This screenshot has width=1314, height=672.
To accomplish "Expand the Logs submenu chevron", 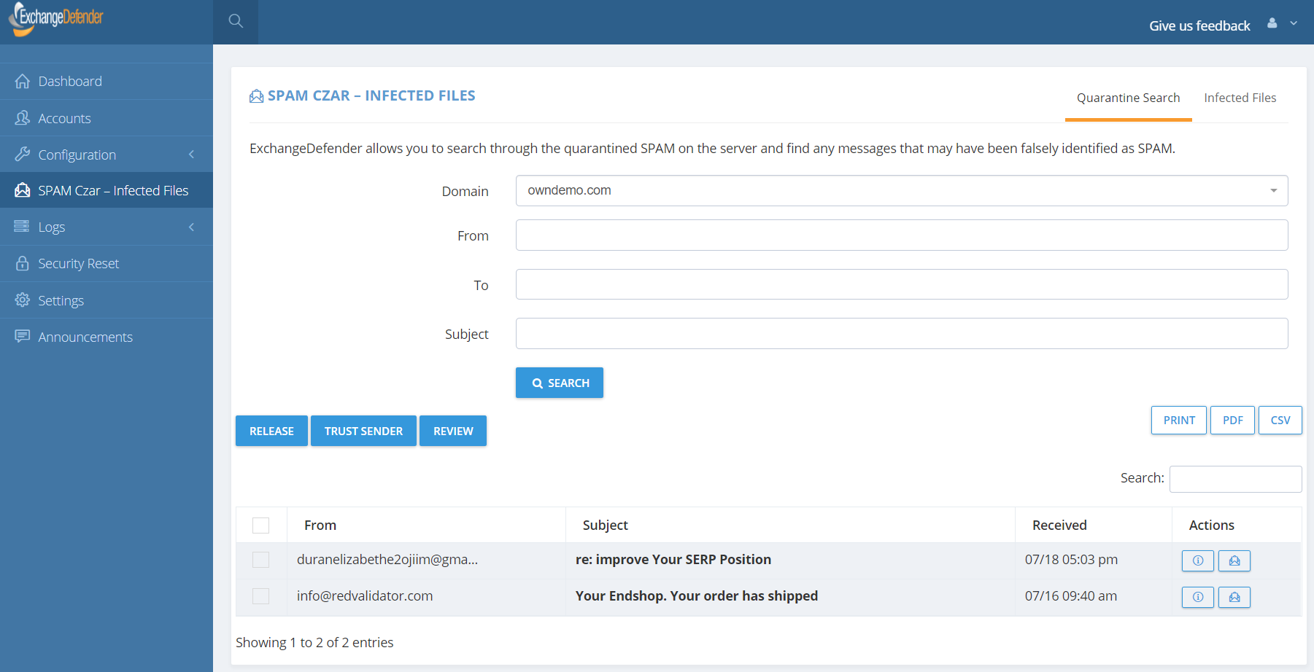I will point(192,227).
